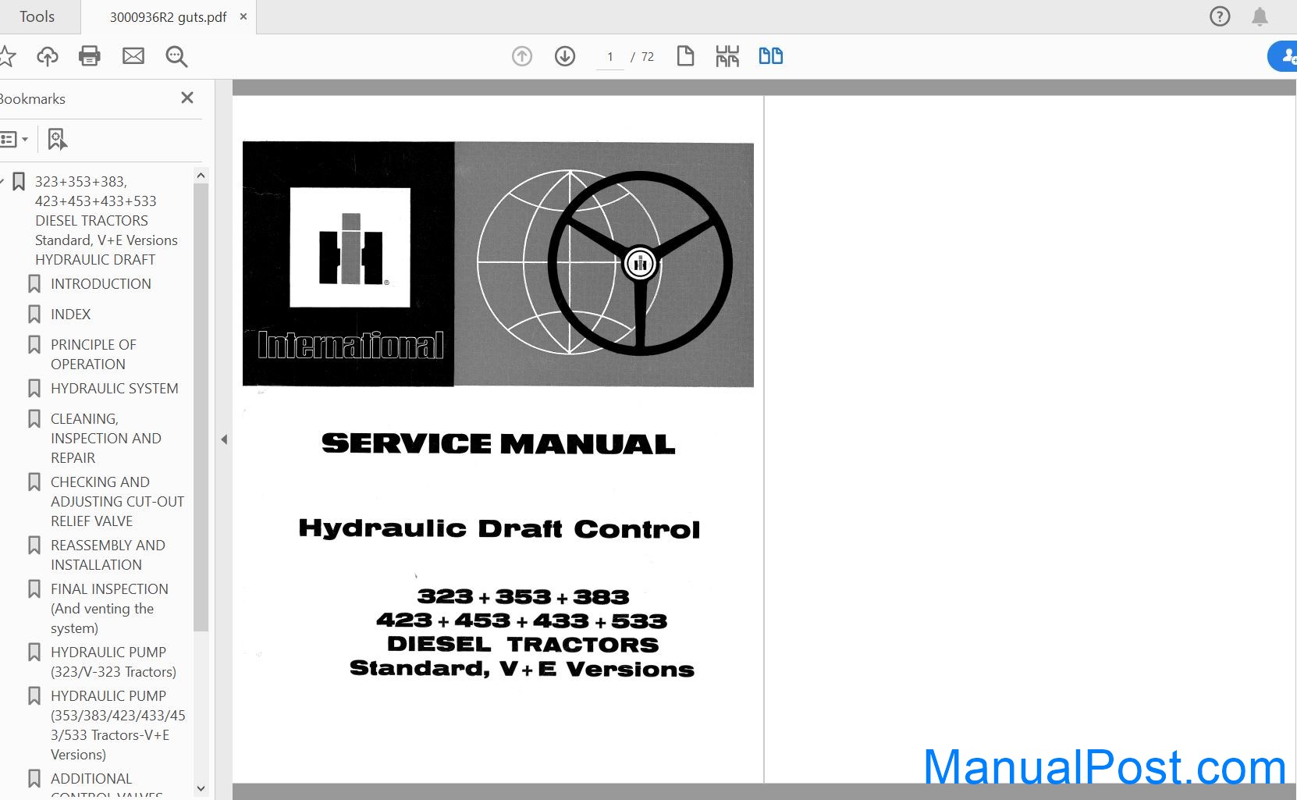Open notifications bell icon
This screenshot has height=800, width=1297.
tap(1260, 16)
